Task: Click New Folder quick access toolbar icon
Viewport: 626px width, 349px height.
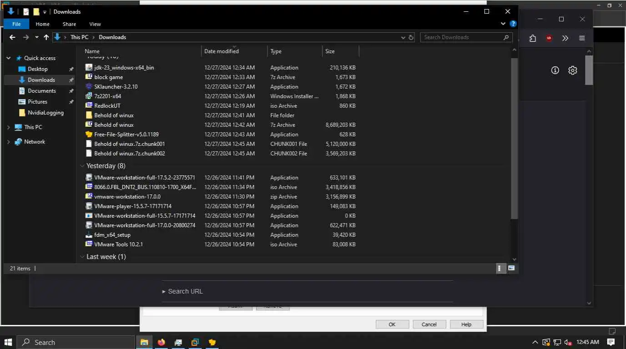Action: point(36,12)
